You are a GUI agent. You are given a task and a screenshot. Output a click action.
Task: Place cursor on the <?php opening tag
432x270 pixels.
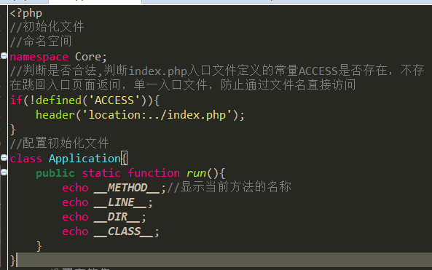pos(26,13)
